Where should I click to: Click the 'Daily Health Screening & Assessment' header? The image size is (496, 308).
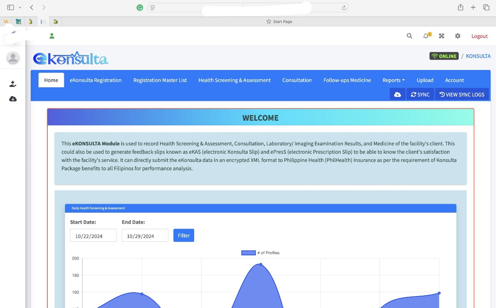[x=261, y=208]
